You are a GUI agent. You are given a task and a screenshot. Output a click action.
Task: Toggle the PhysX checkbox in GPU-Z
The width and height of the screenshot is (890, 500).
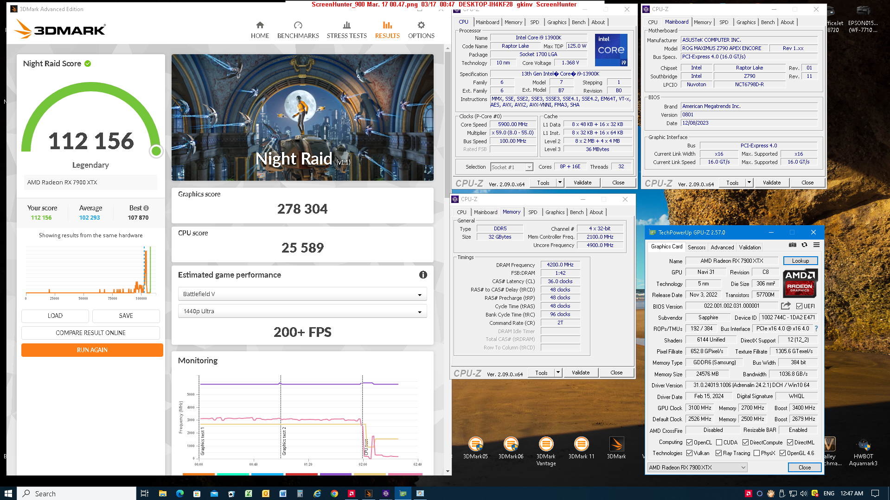coord(756,453)
